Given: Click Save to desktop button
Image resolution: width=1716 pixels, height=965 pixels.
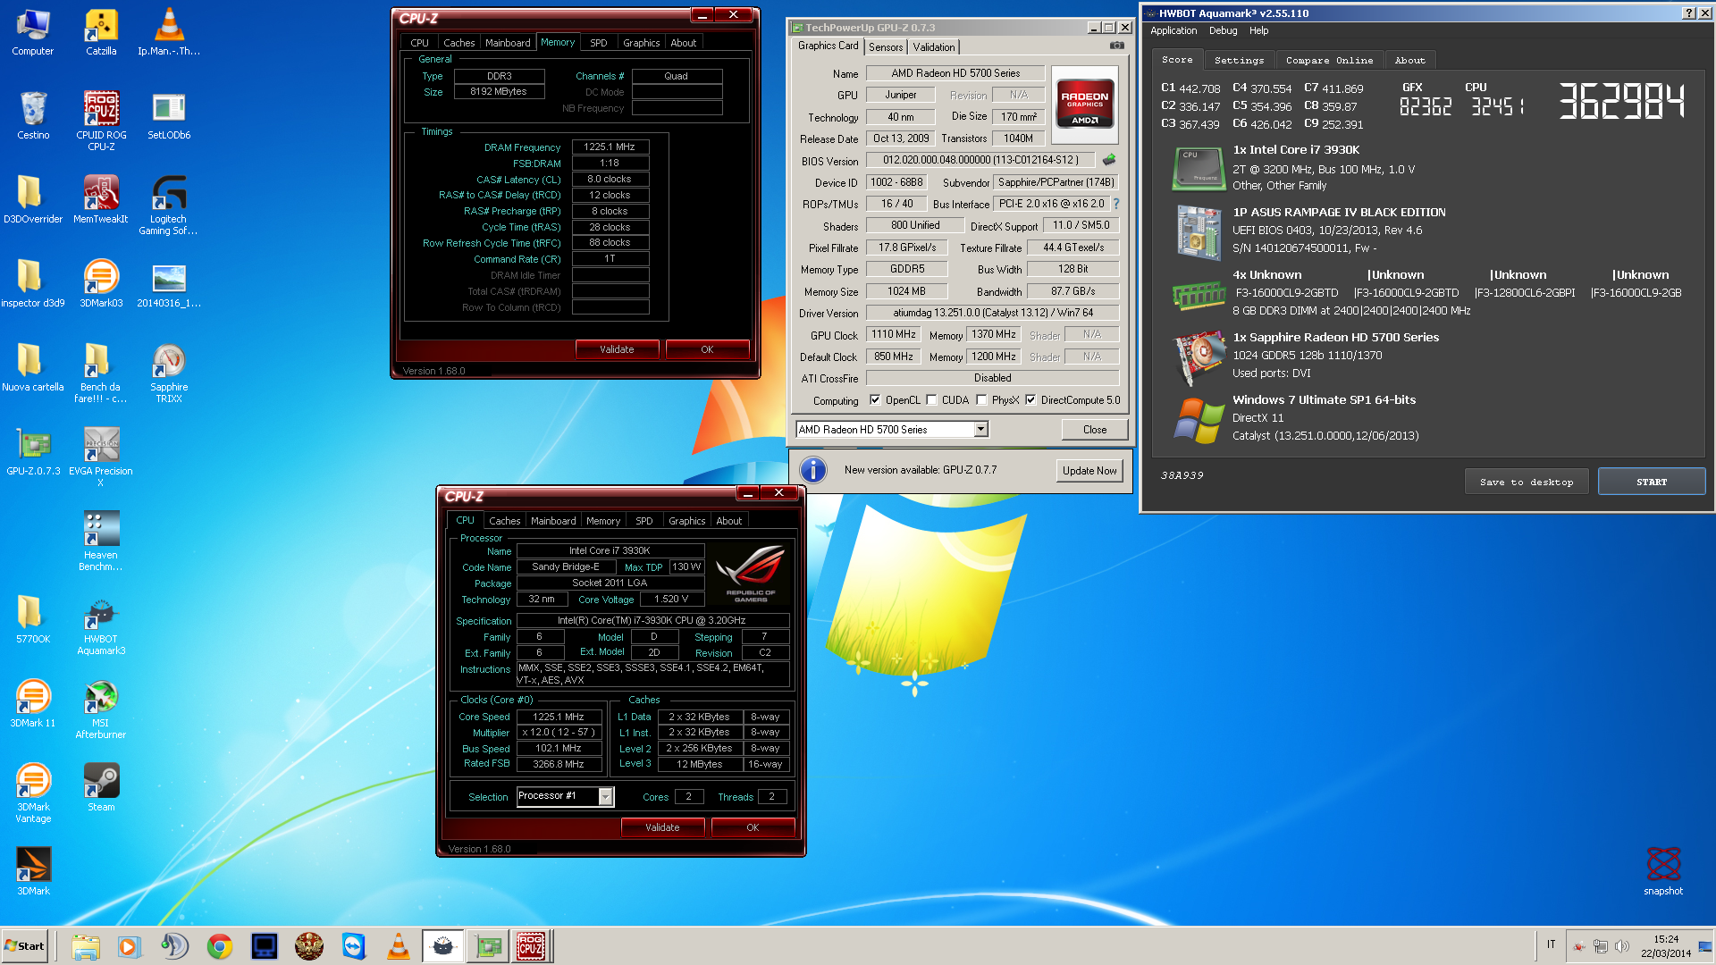Looking at the screenshot, I should click(x=1527, y=482).
